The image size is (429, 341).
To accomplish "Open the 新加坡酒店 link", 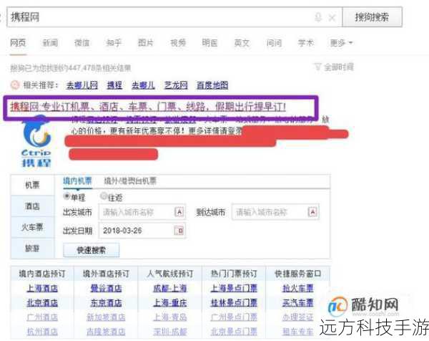I will tap(106, 317).
